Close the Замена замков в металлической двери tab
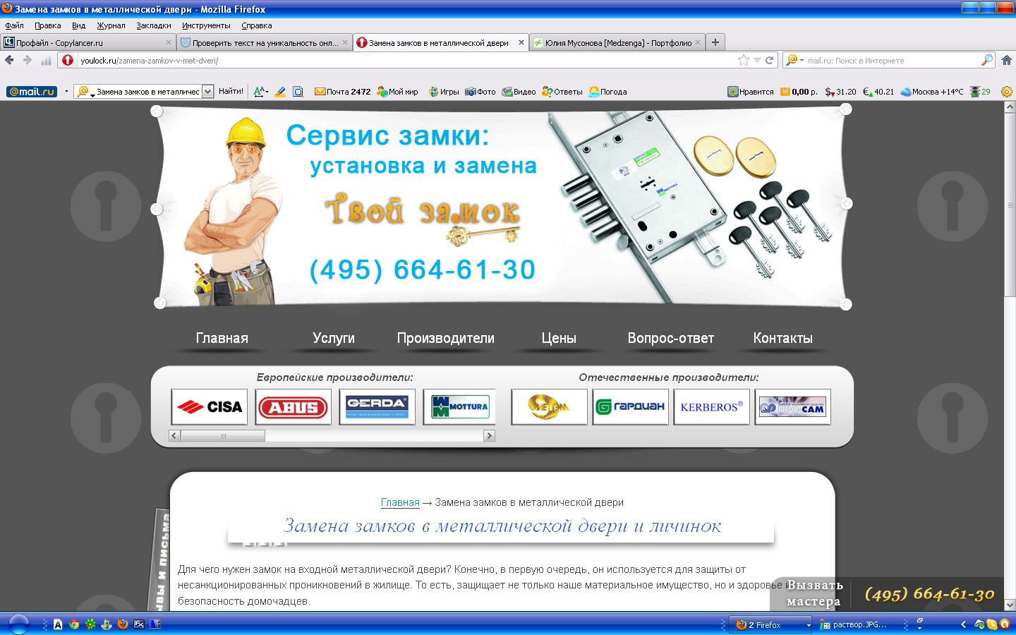This screenshot has width=1016, height=635. click(521, 42)
